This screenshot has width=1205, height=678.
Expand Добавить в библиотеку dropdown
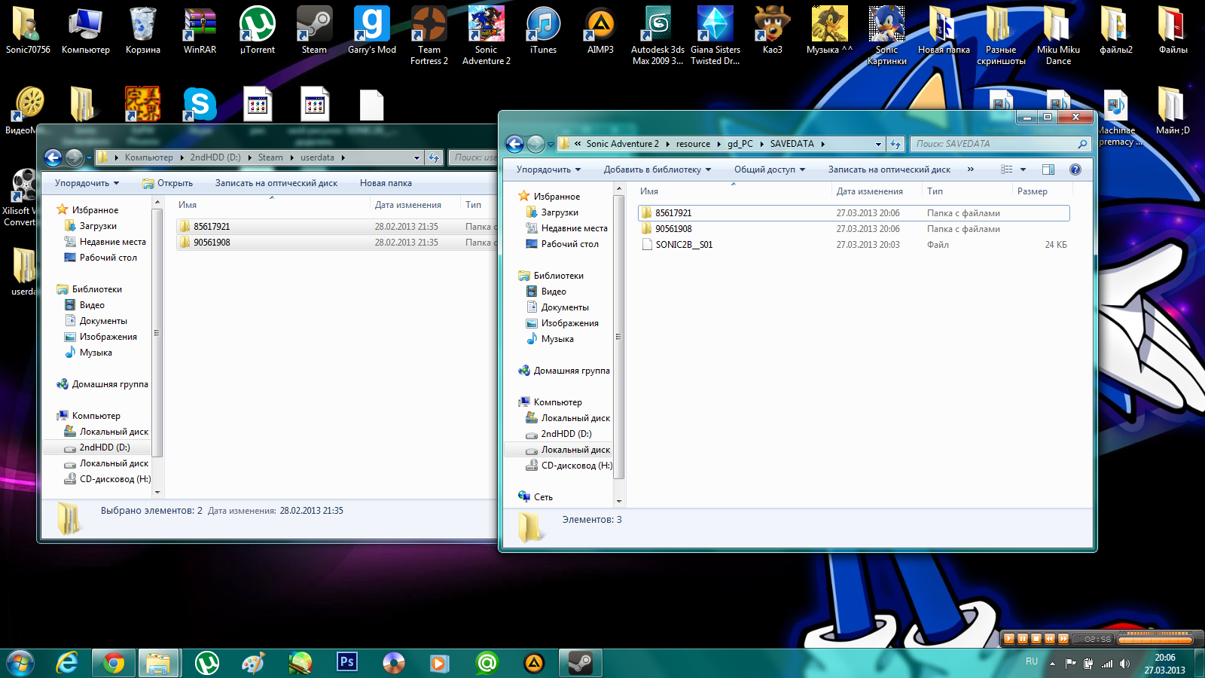[657, 169]
